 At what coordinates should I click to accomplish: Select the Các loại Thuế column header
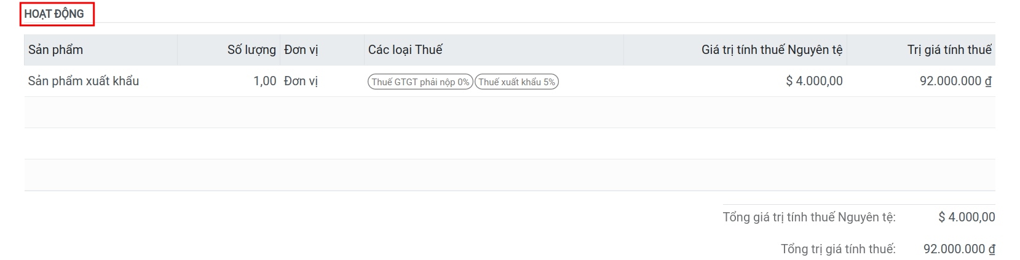(405, 50)
